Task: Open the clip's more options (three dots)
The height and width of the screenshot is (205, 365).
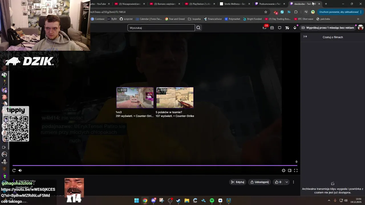Action: 293,182
